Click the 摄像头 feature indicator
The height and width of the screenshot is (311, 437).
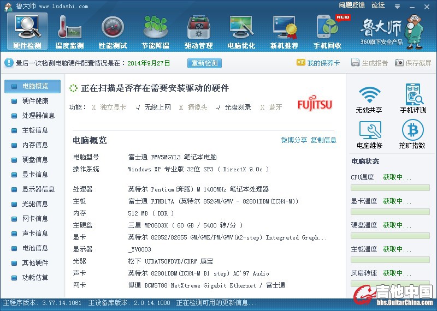coord(193,107)
